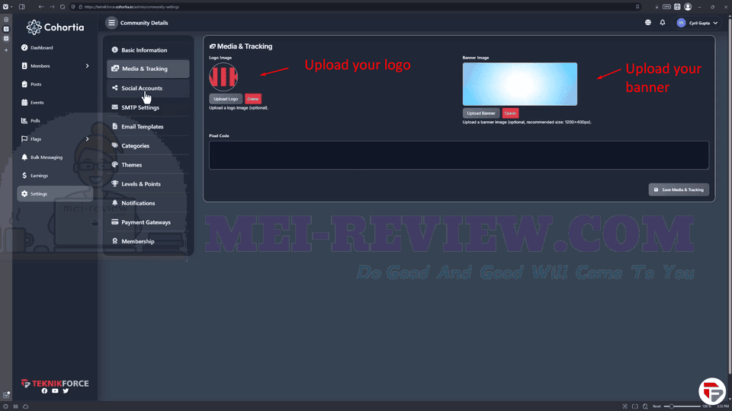Open the Teknikforce Facebook link
Viewport: 732px width, 411px height.
click(44, 391)
